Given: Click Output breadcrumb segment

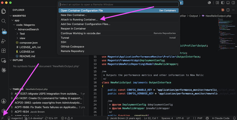Looking at the screenshot, I should pyautogui.click(x=193, y=16).
